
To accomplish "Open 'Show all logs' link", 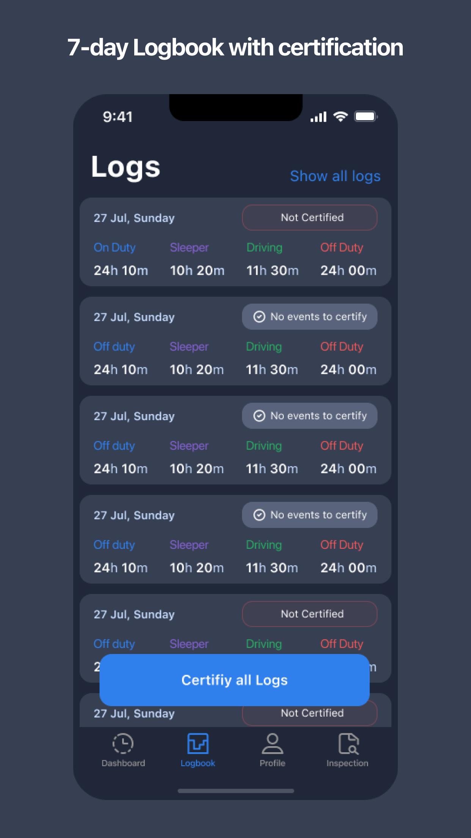I will click(x=335, y=176).
